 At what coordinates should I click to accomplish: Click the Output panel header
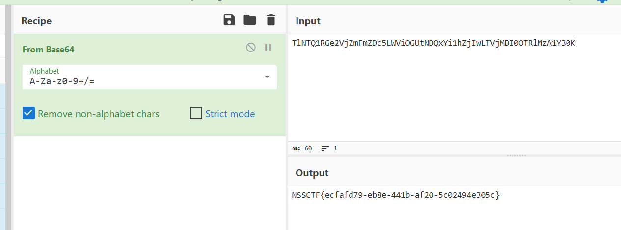pos(312,173)
